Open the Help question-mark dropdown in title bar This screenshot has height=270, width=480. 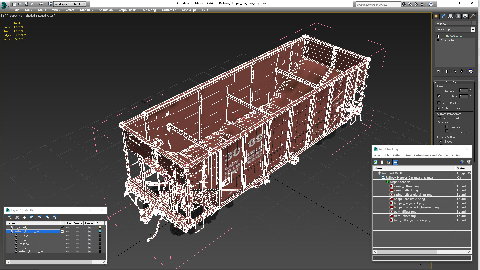tap(435, 4)
